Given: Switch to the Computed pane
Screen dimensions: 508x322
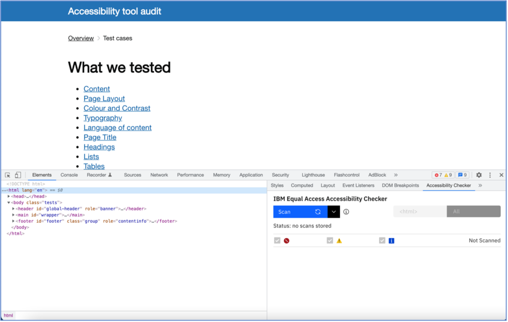Looking at the screenshot, I should click(x=302, y=185).
